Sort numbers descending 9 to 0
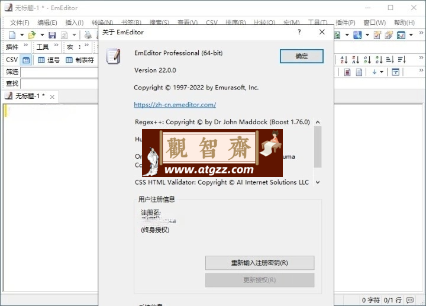The width and height of the screenshot is (426, 306). 379,60
